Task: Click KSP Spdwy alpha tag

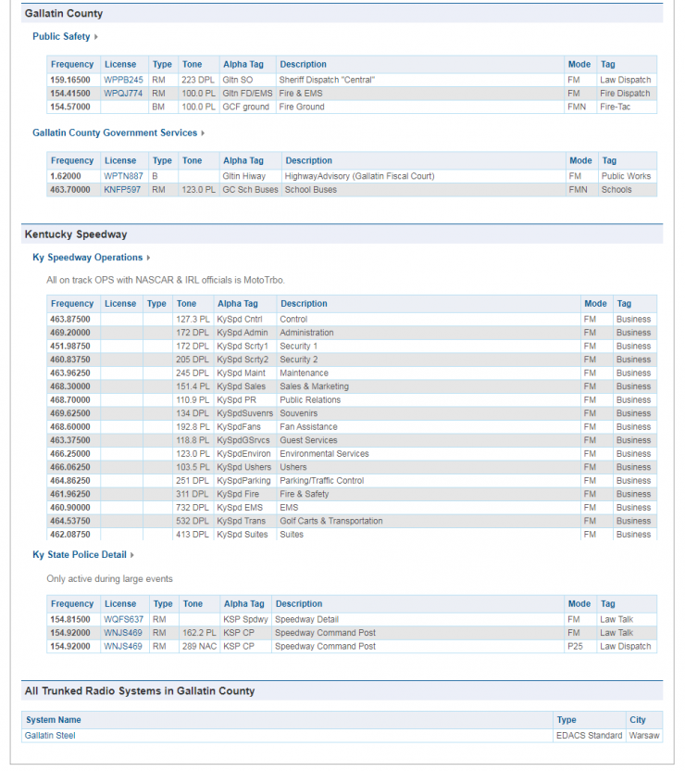Action: [x=245, y=620]
